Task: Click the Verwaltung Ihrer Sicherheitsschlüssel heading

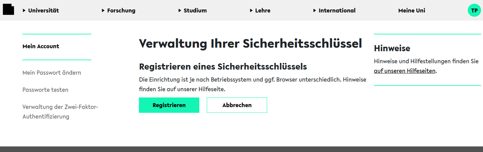Action: 250,44
